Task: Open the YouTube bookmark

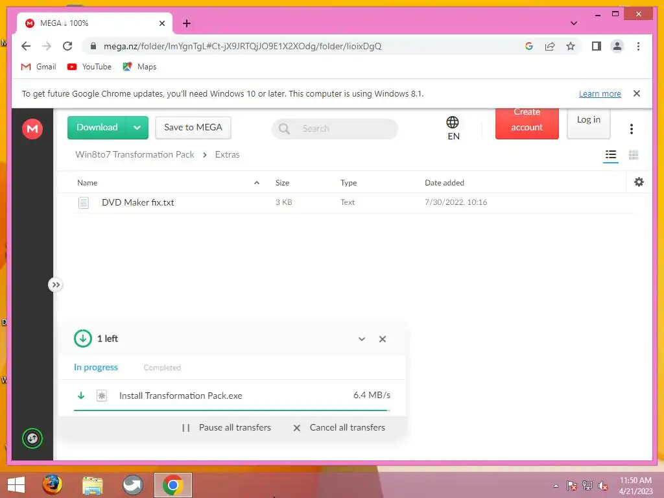Action: click(89, 67)
